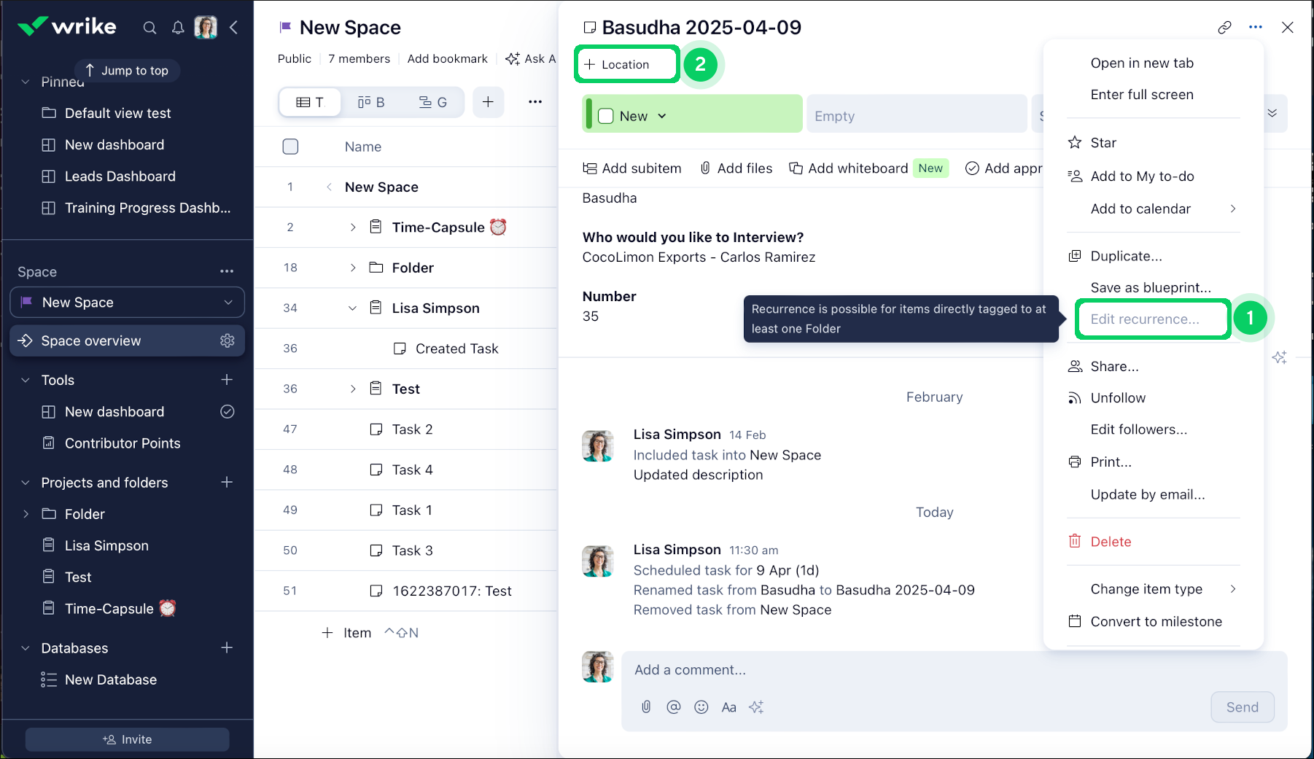Click Jump to top button
This screenshot has height=759, width=1314.
coord(128,71)
